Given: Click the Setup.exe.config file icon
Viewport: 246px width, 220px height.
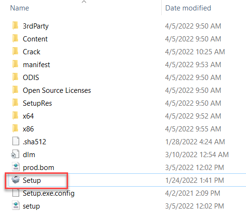Looking at the screenshot, I should [x=16, y=193].
